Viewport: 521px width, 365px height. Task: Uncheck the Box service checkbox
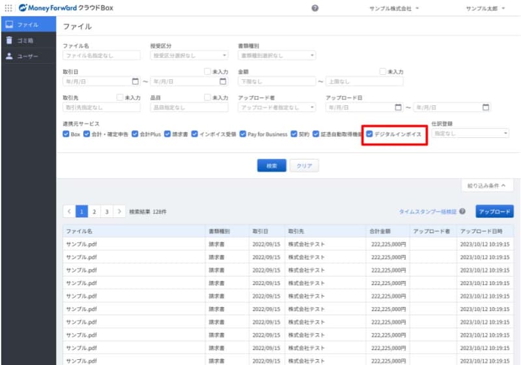[66, 134]
